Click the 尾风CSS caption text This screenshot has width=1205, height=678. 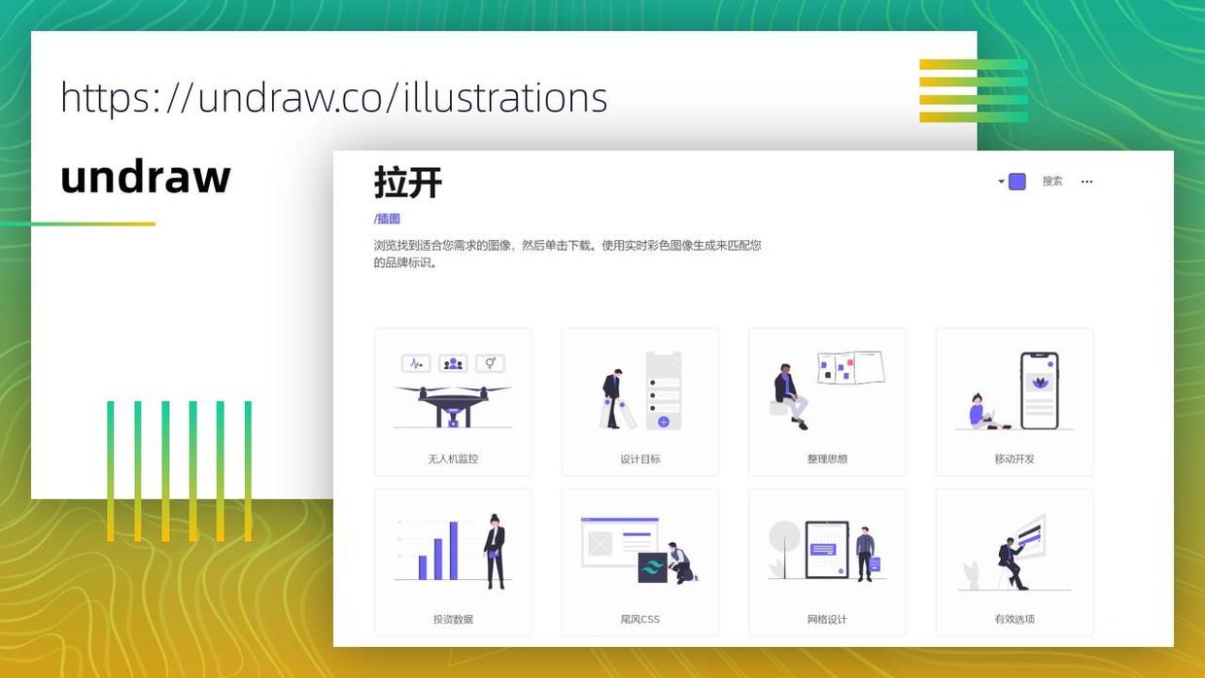pos(640,620)
